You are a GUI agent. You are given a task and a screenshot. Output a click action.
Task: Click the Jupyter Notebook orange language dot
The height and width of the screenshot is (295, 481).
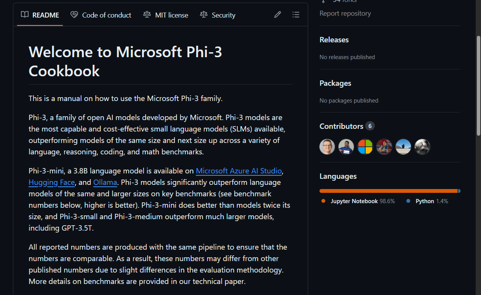tap(323, 201)
